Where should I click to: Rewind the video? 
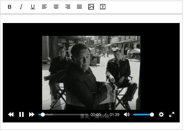(11, 114)
